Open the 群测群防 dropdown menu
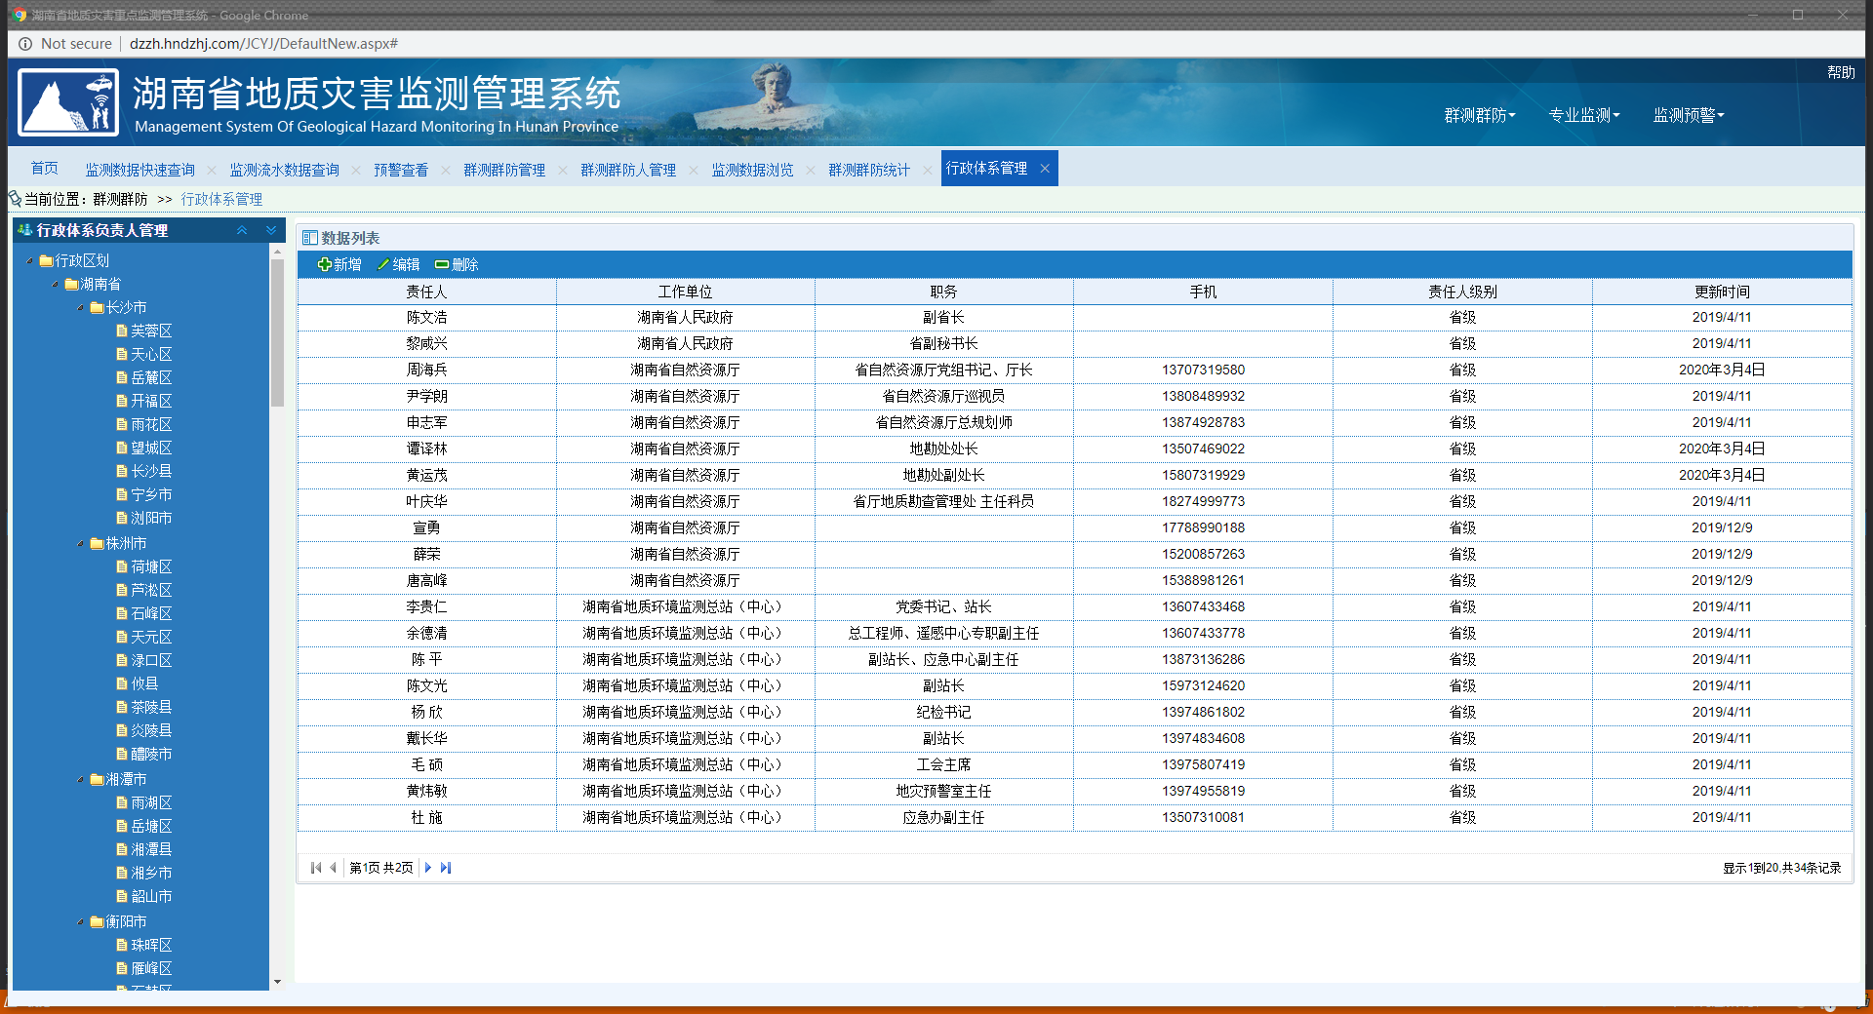This screenshot has width=1873, height=1014. [1479, 115]
